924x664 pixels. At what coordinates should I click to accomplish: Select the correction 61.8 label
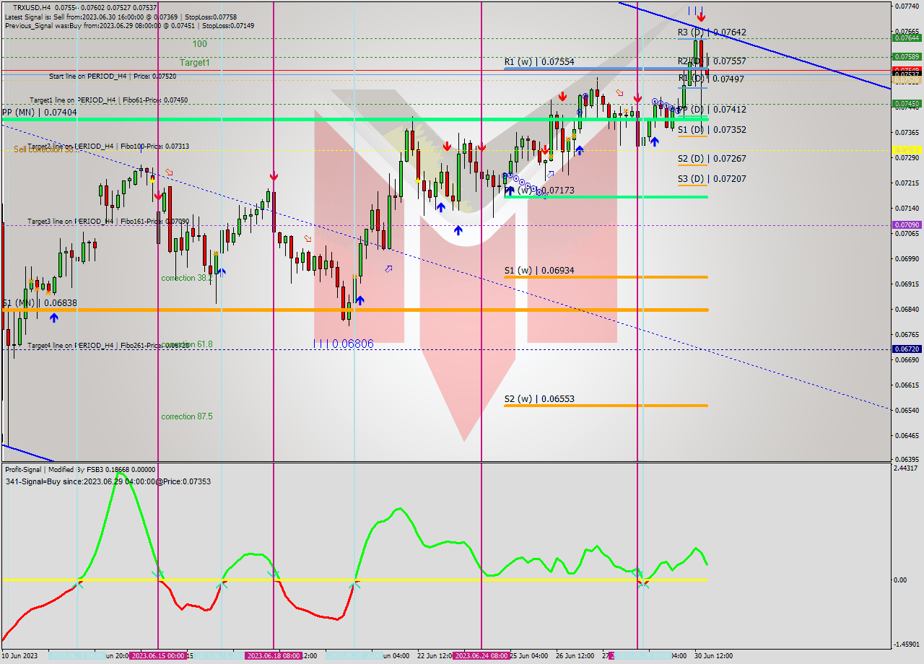(187, 344)
